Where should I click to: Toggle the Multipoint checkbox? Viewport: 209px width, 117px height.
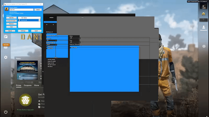pyautogui.click(x=47, y=47)
